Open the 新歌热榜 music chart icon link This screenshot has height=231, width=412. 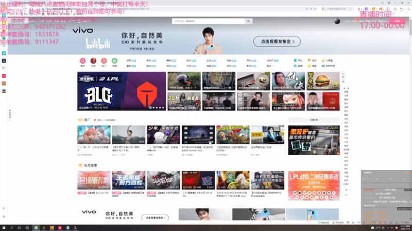pos(329,66)
